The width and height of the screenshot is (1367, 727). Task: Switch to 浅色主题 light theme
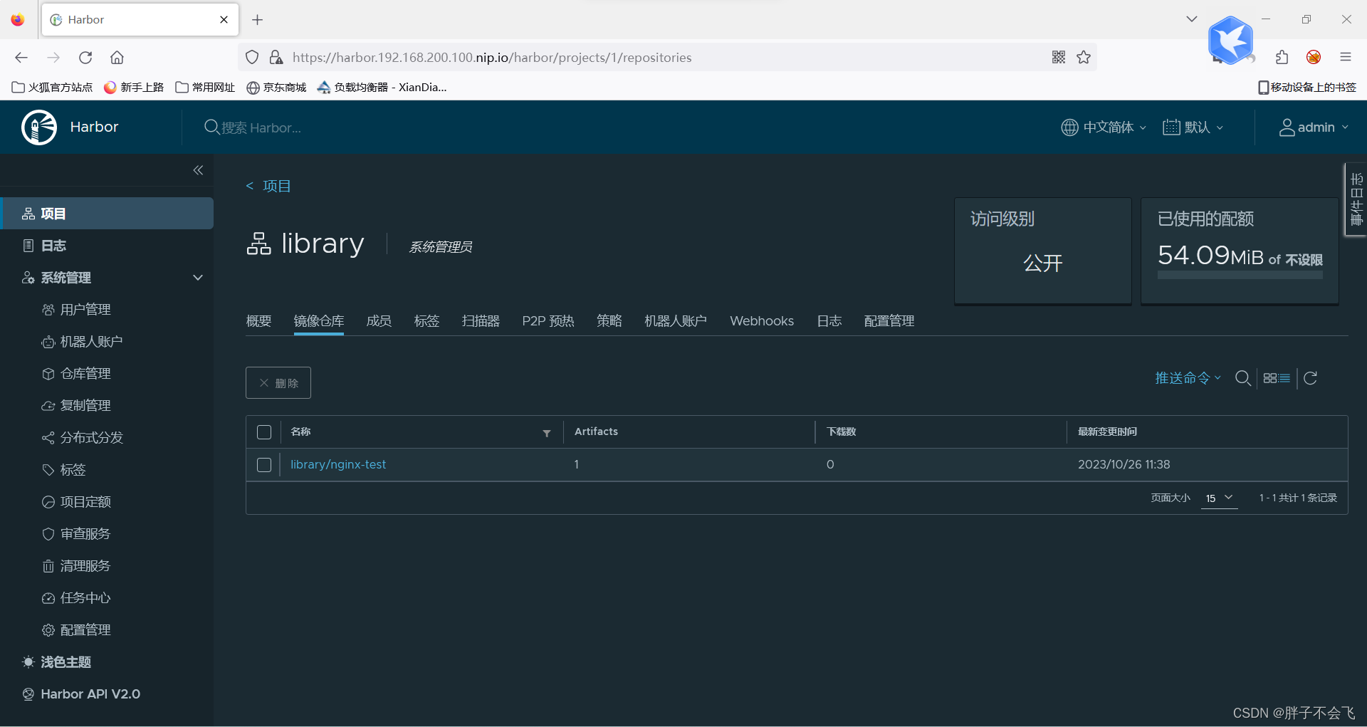click(x=66, y=661)
